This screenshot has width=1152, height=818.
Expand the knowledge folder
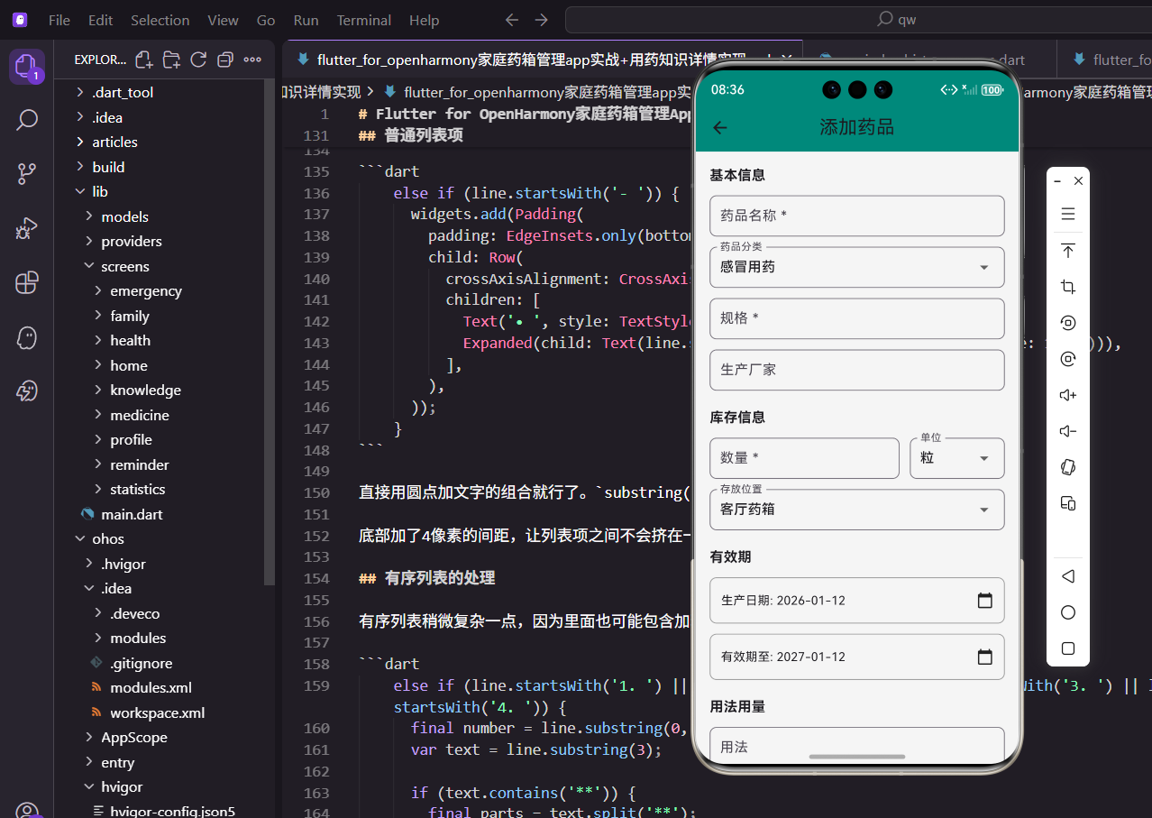point(145,390)
